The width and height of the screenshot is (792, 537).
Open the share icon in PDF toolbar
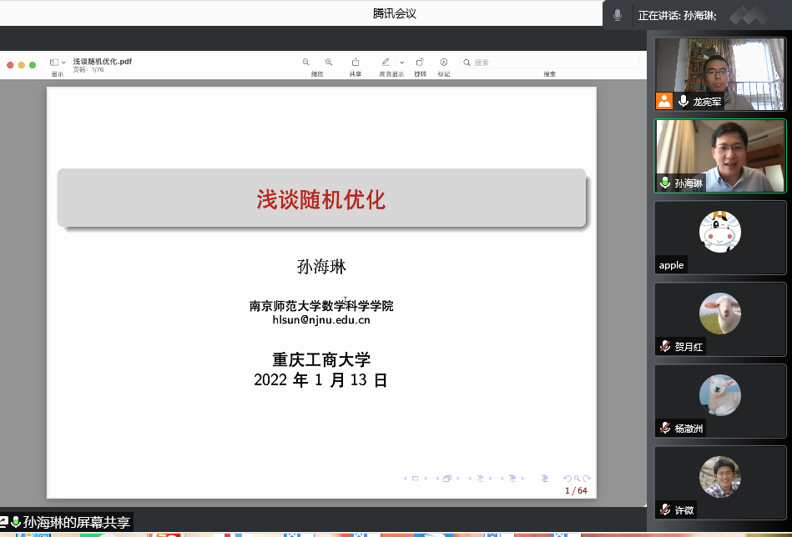(x=356, y=63)
